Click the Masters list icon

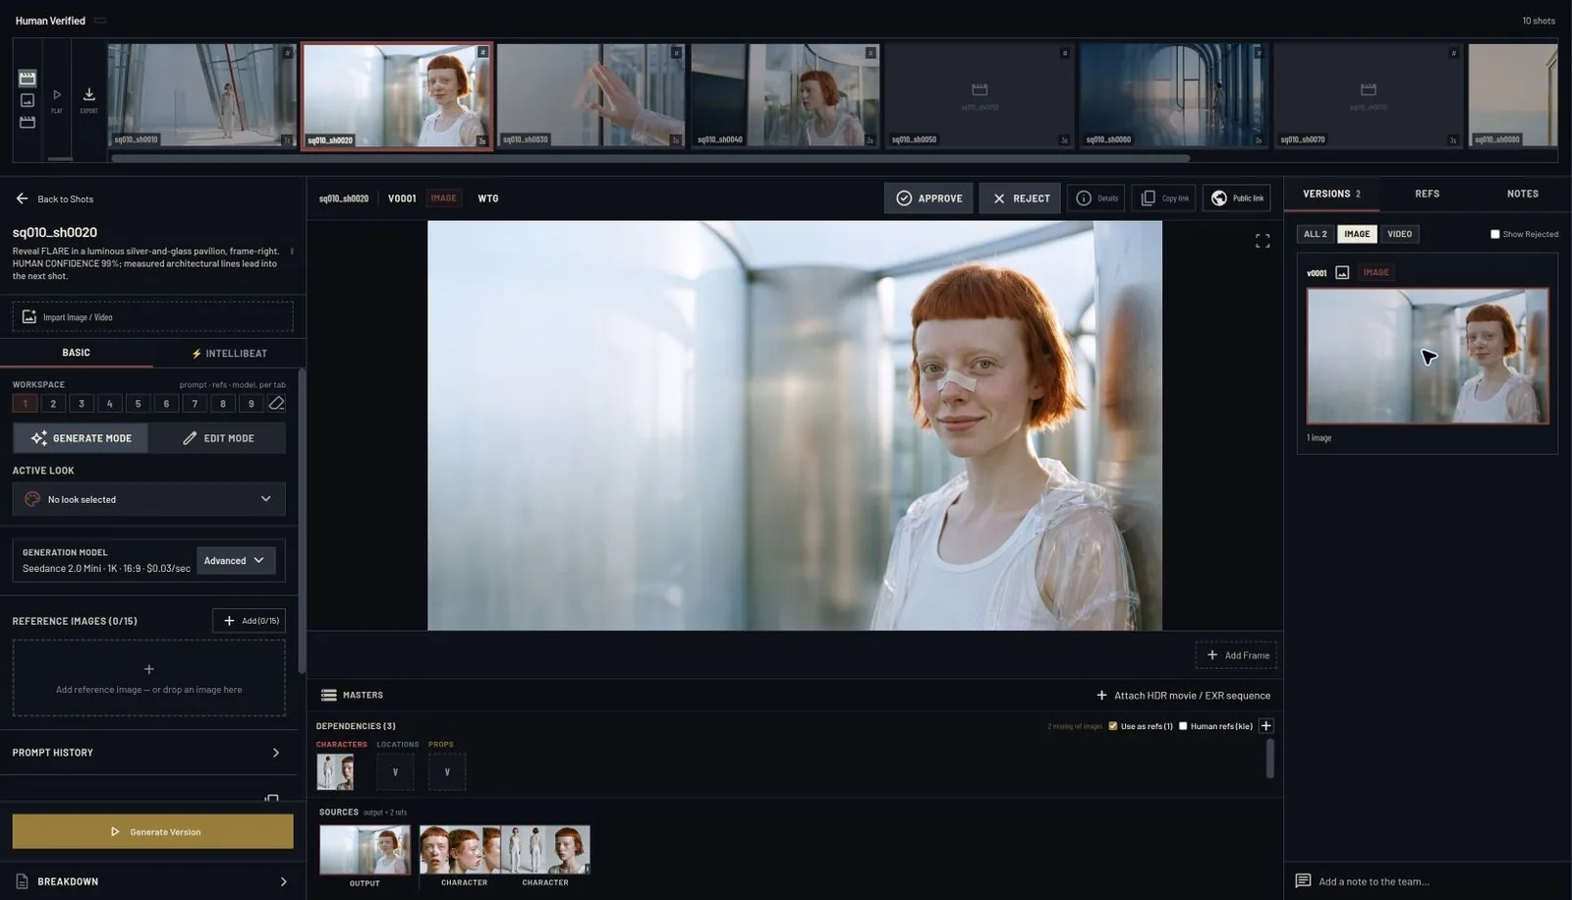coord(329,695)
